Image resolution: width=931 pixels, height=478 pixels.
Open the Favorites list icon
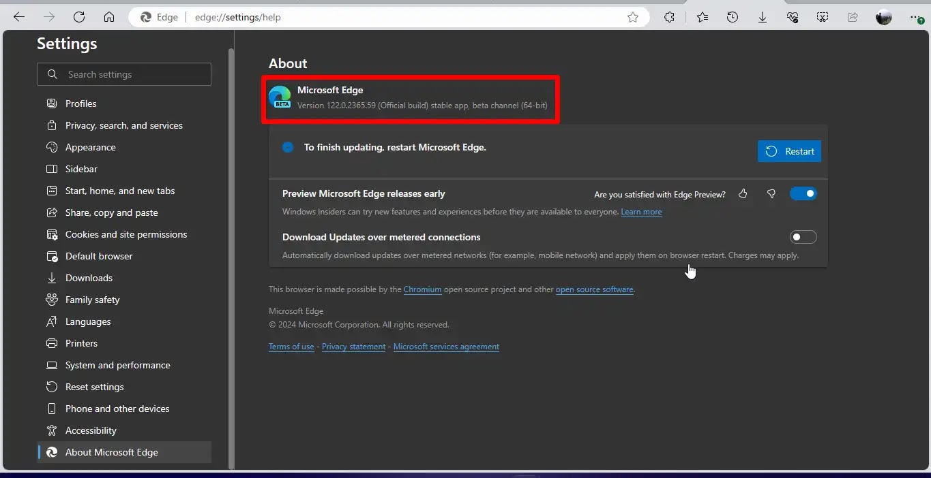point(703,17)
